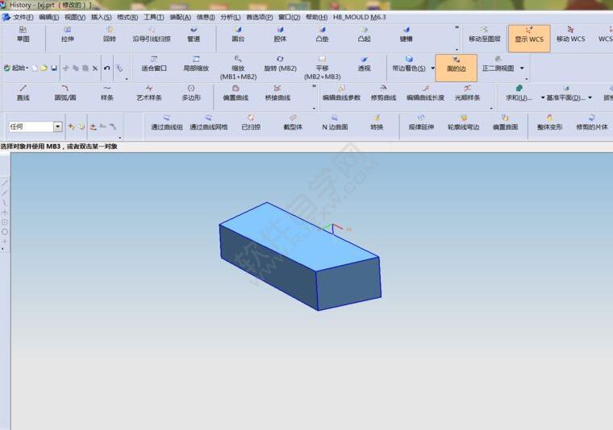613x430 pixels.
Task: Select the 腔体 pocket tool
Action: click(280, 35)
